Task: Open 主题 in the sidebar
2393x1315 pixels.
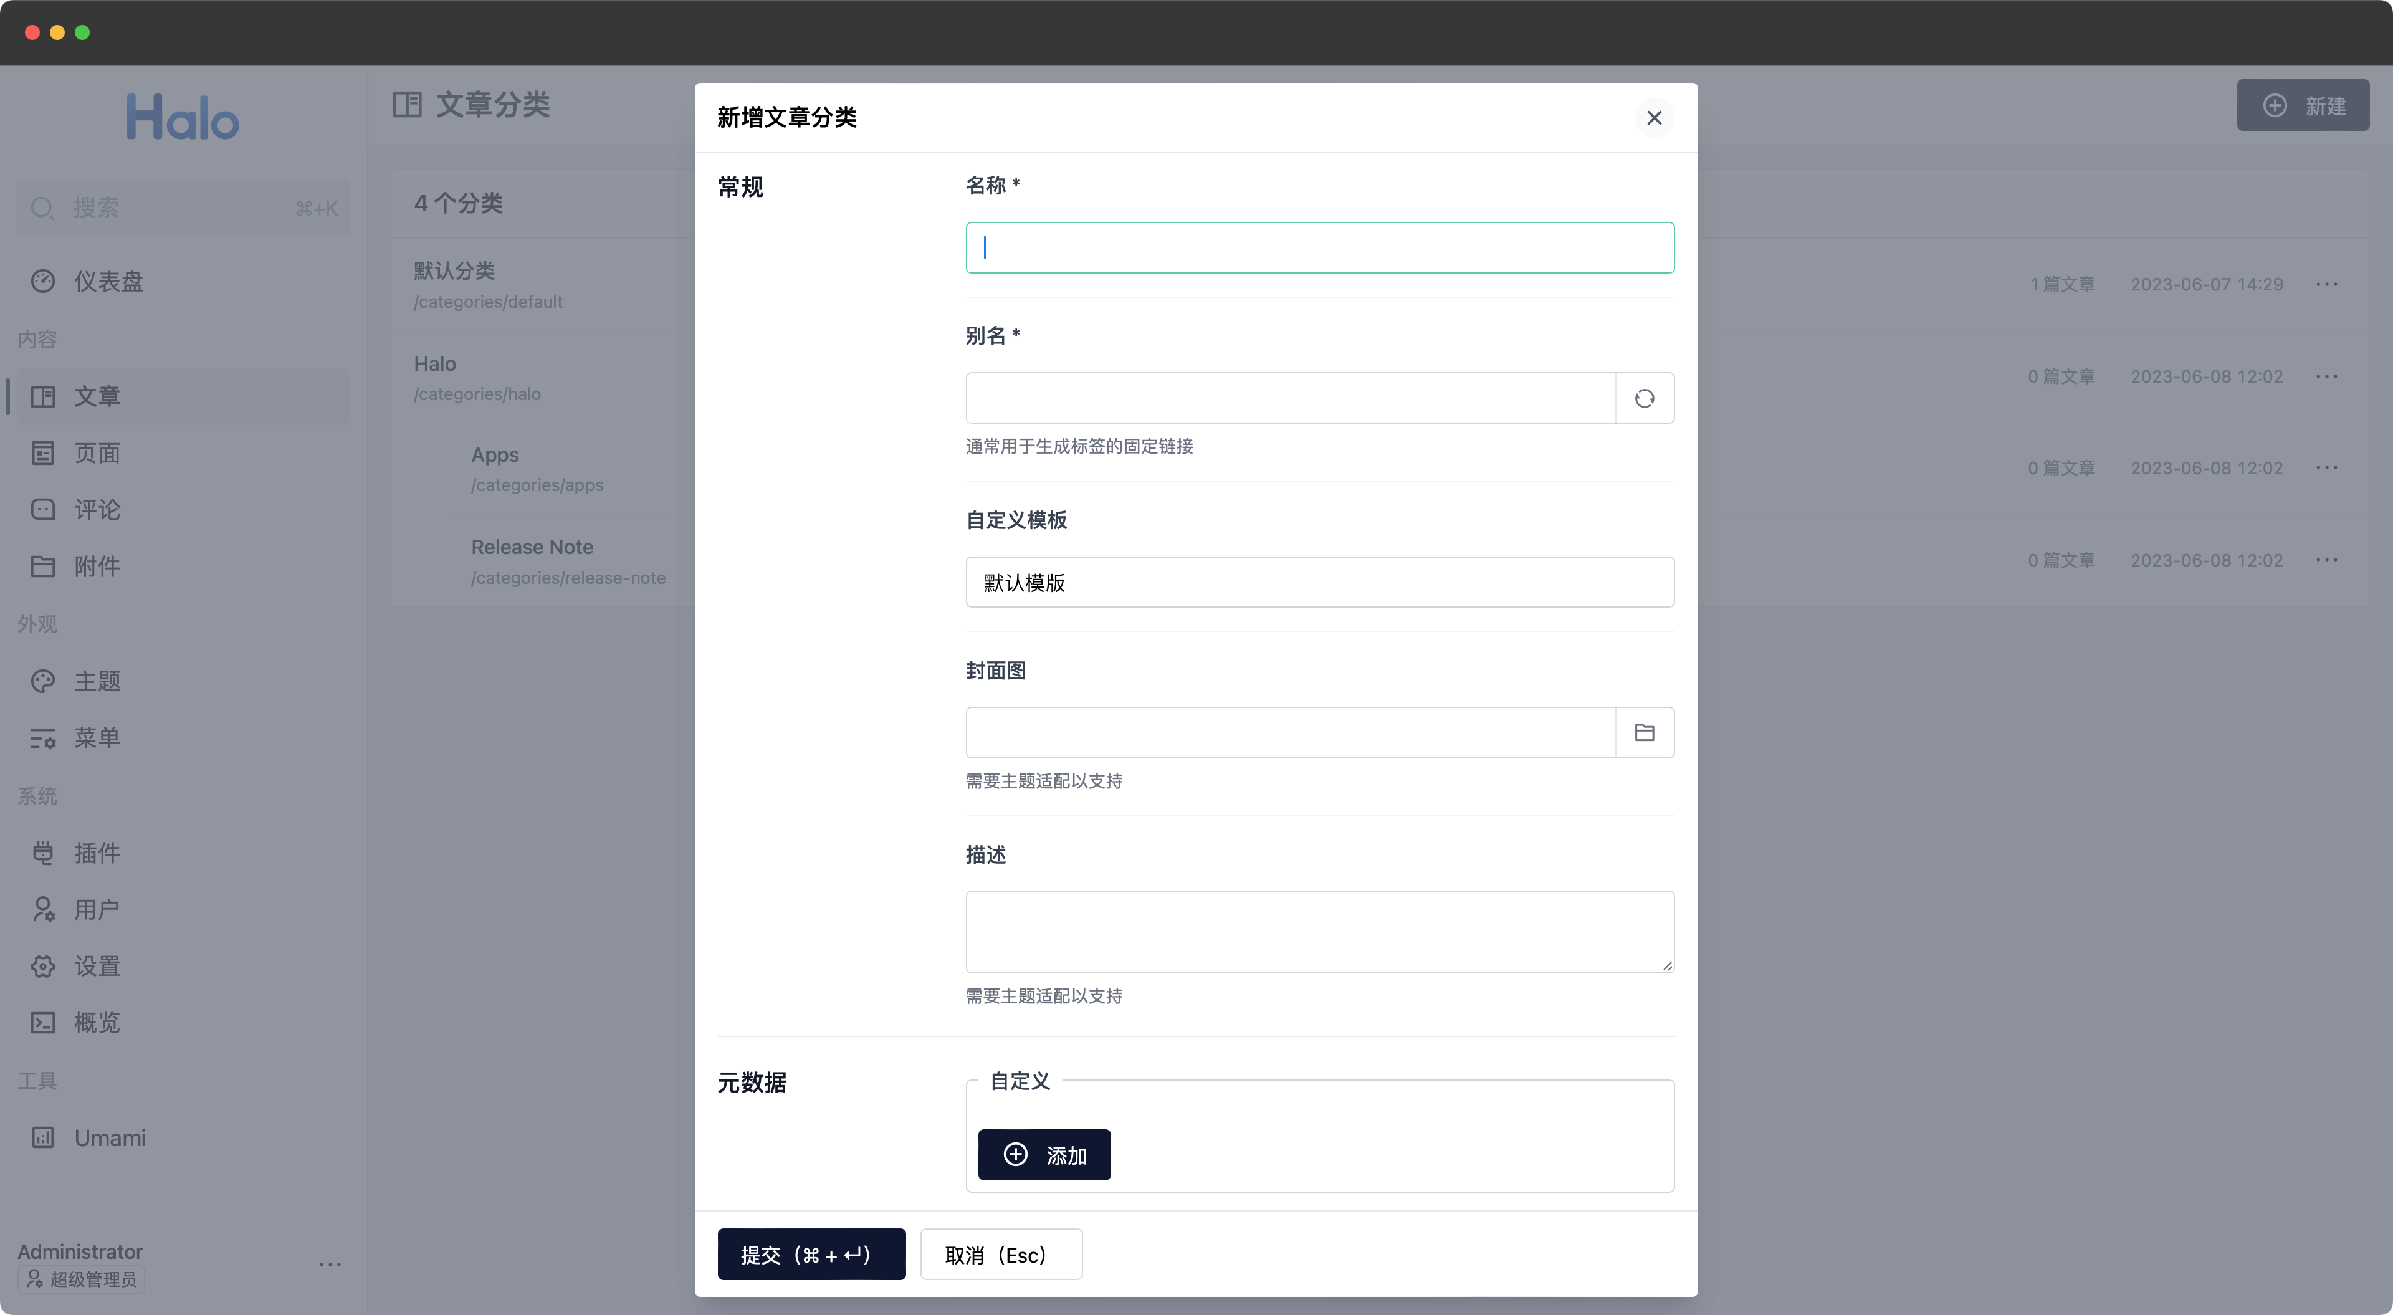Action: tap(183, 681)
